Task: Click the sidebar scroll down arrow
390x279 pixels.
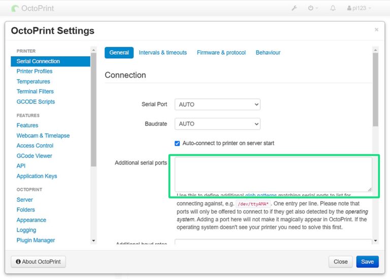Action: pyautogui.click(x=93, y=240)
